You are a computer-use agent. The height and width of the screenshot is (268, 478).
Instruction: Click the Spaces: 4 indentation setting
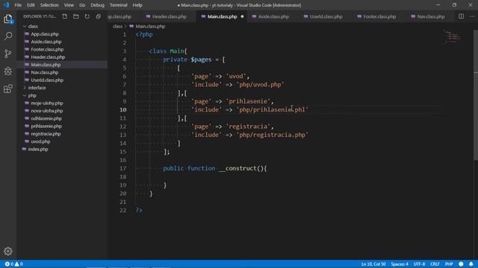coord(400,264)
